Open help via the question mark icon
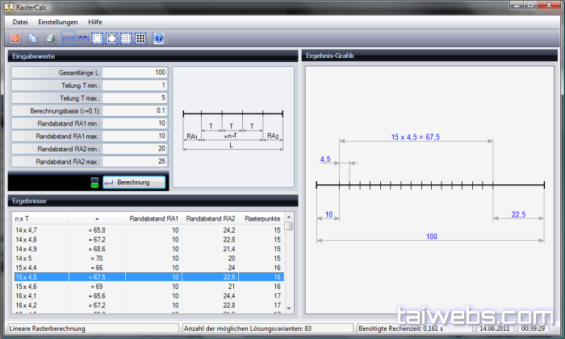This screenshot has height=339, width=565. tap(158, 38)
